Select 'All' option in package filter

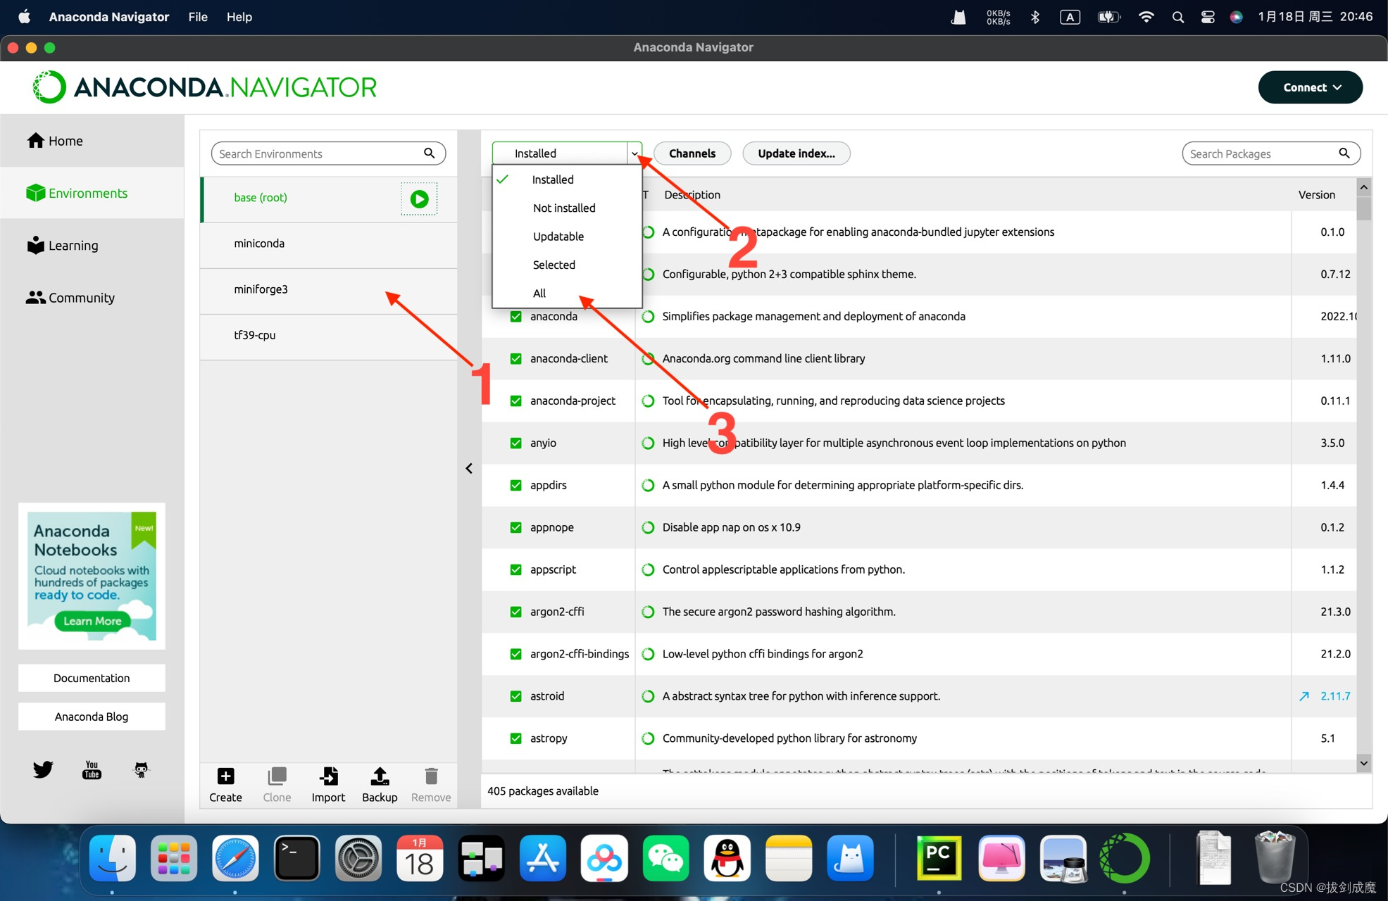coord(540,292)
